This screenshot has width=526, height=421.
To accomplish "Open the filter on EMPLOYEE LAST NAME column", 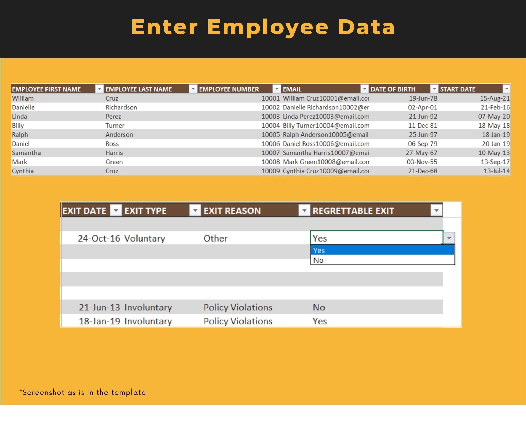I will (194, 89).
